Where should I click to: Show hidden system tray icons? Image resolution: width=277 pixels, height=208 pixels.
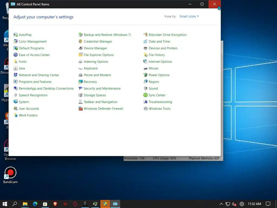tap(221, 204)
